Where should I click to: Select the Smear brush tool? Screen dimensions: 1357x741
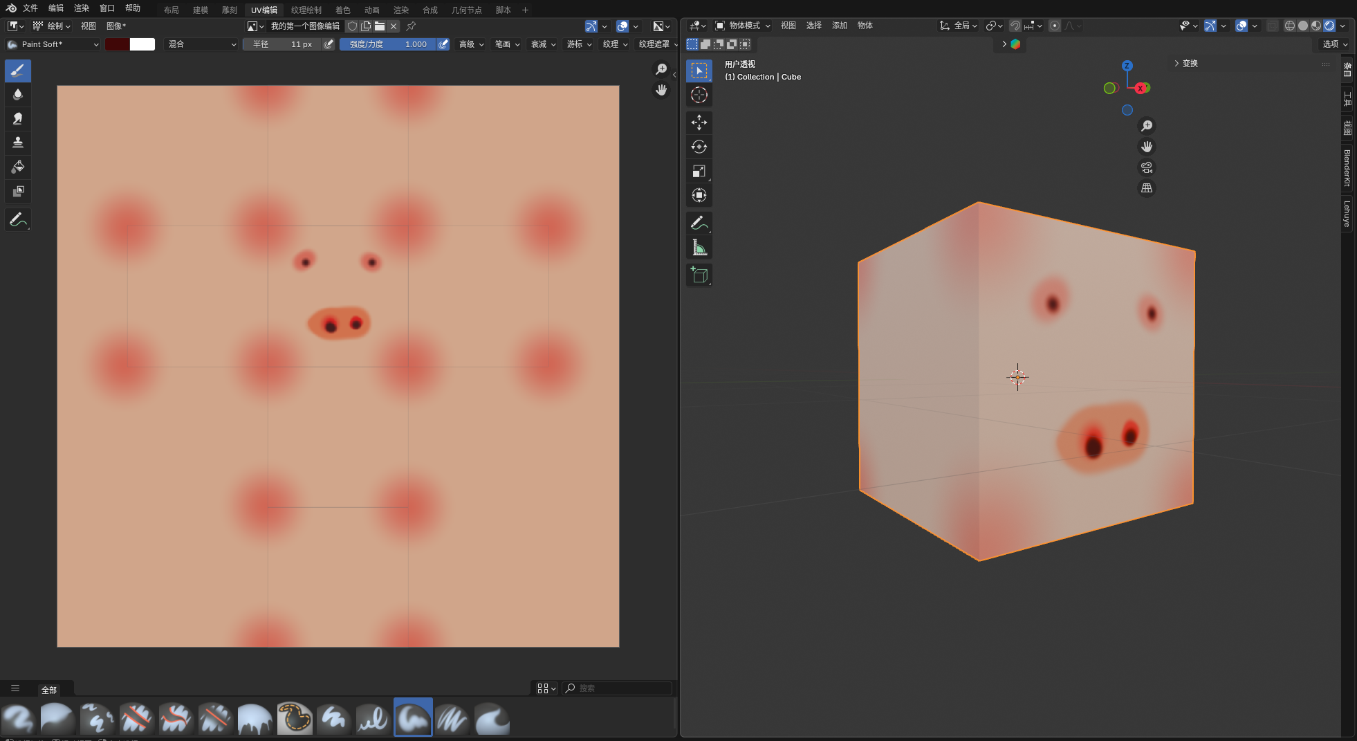click(18, 118)
